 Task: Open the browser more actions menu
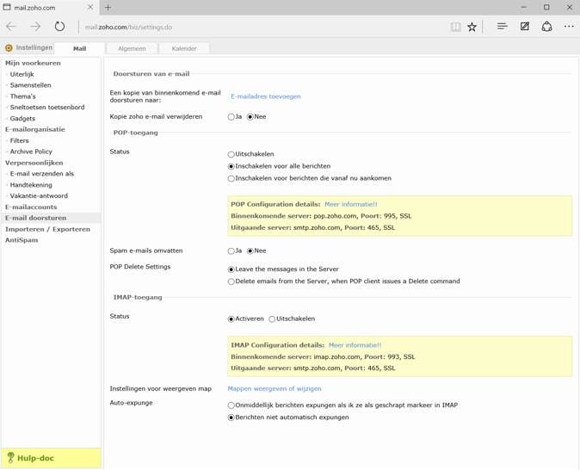click(569, 27)
